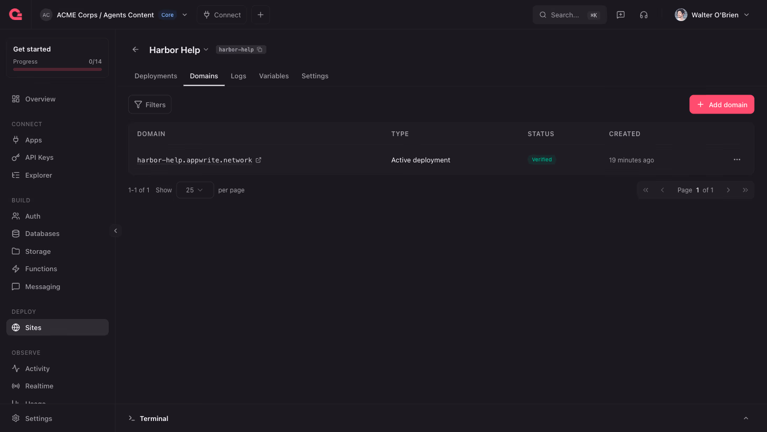Click the 19 minutes ago cell
This screenshot has width=767, height=432.
[x=631, y=160]
